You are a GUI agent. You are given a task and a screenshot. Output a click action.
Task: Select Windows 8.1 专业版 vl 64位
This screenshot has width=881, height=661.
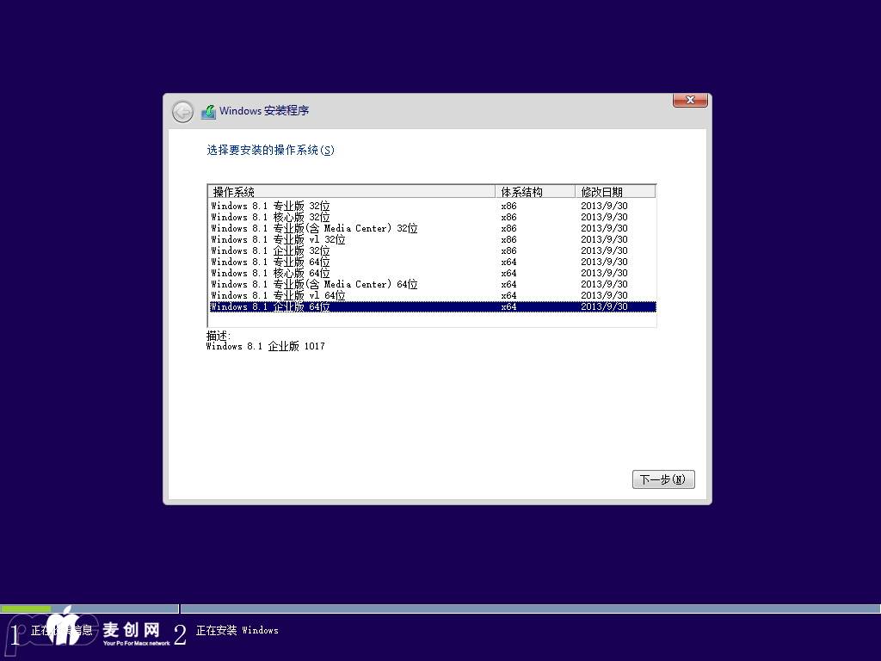278,296
